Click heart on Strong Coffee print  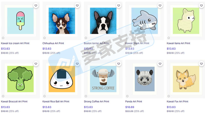tap(119, 64)
